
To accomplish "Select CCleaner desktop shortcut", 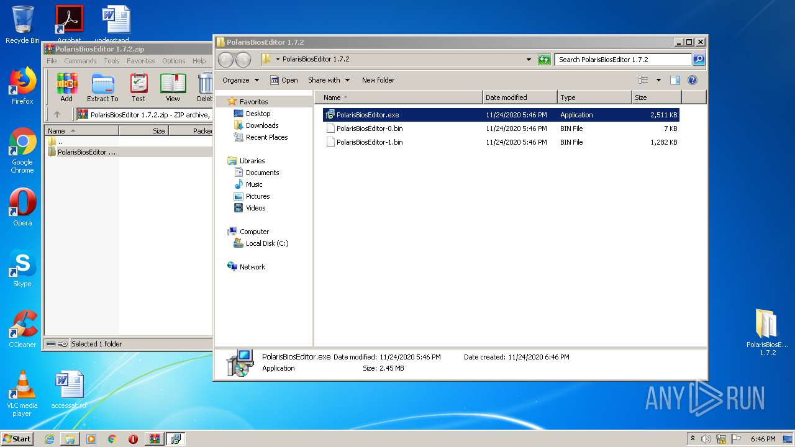I will 22,329.
